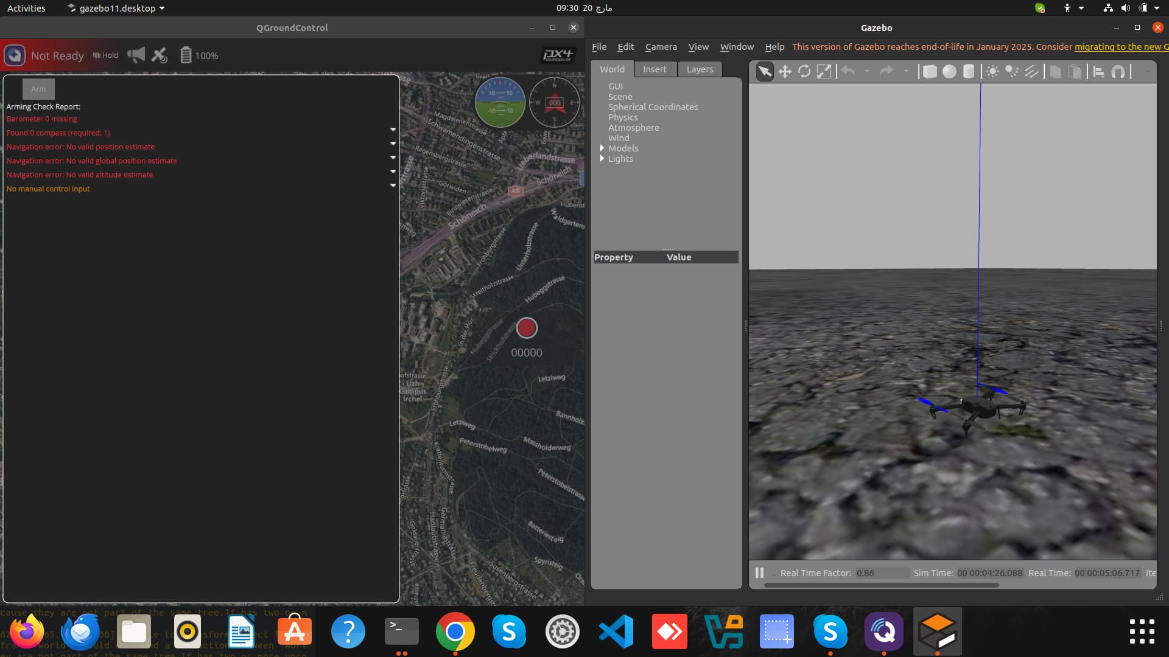1169x657 pixels.
Task: Open Activities overview
Action: (26, 8)
